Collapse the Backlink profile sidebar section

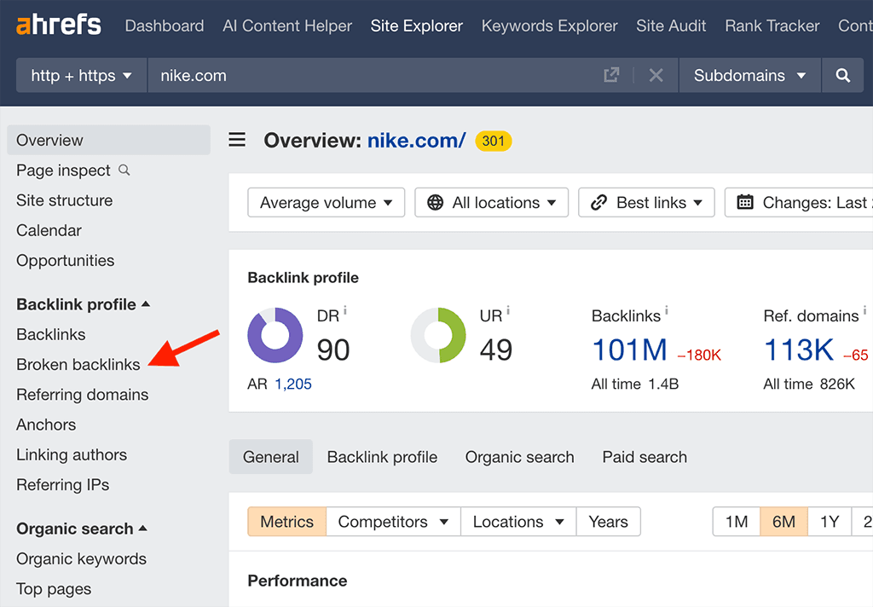pyautogui.click(x=83, y=304)
